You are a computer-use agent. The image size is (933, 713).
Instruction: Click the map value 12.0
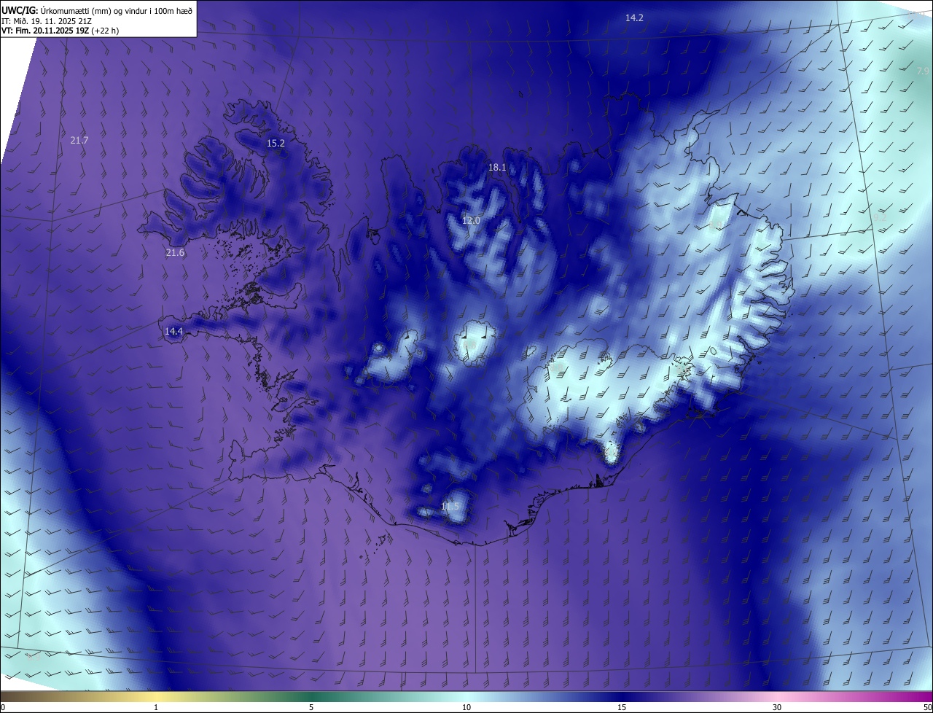point(472,221)
